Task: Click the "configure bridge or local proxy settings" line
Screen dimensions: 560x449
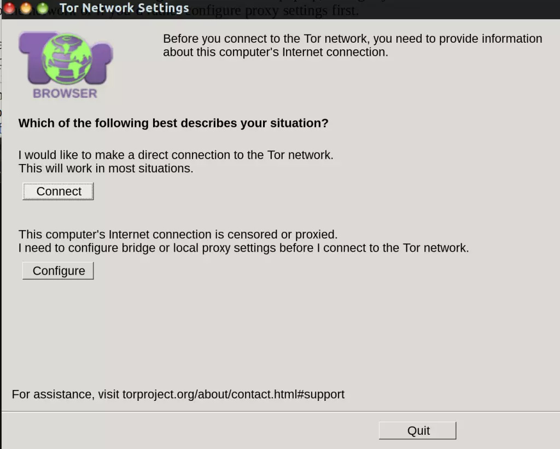Action: click(243, 248)
